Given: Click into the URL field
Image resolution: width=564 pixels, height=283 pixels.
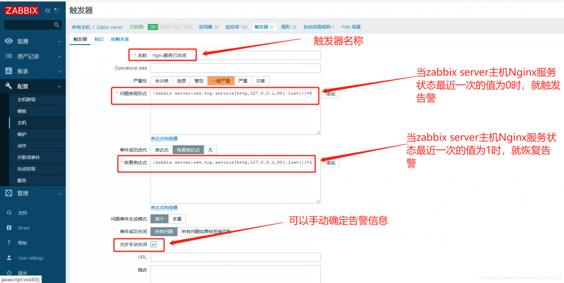Looking at the screenshot, I should pyautogui.click(x=235, y=257).
